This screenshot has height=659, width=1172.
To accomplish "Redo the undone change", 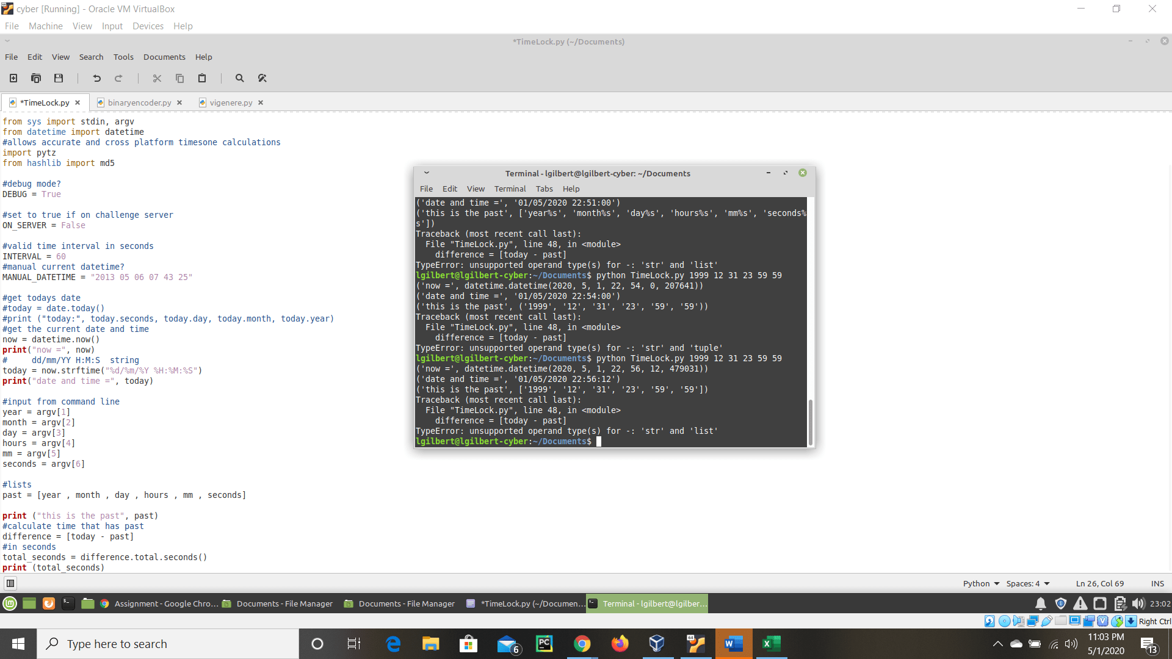I will click(x=118, y=78).
